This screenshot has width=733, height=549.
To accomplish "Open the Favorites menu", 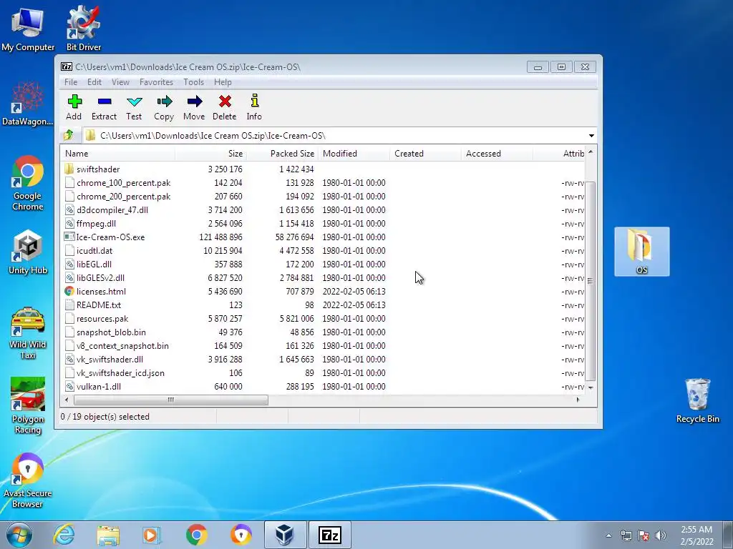I will pos(156,82).
